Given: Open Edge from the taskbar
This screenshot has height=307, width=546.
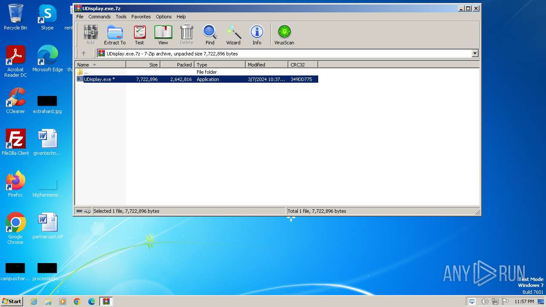Looking at the screenshot, I should [92, 301].
